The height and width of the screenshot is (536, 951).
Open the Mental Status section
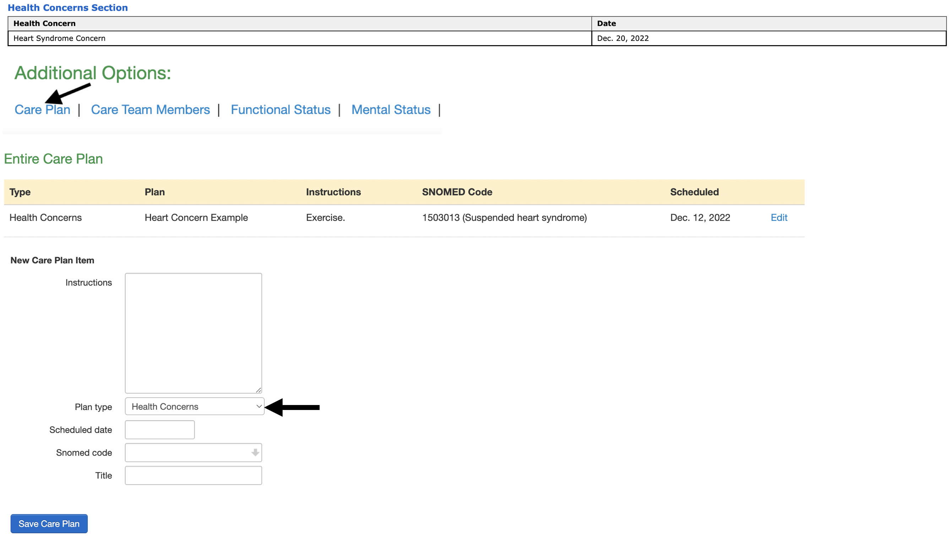391,109
